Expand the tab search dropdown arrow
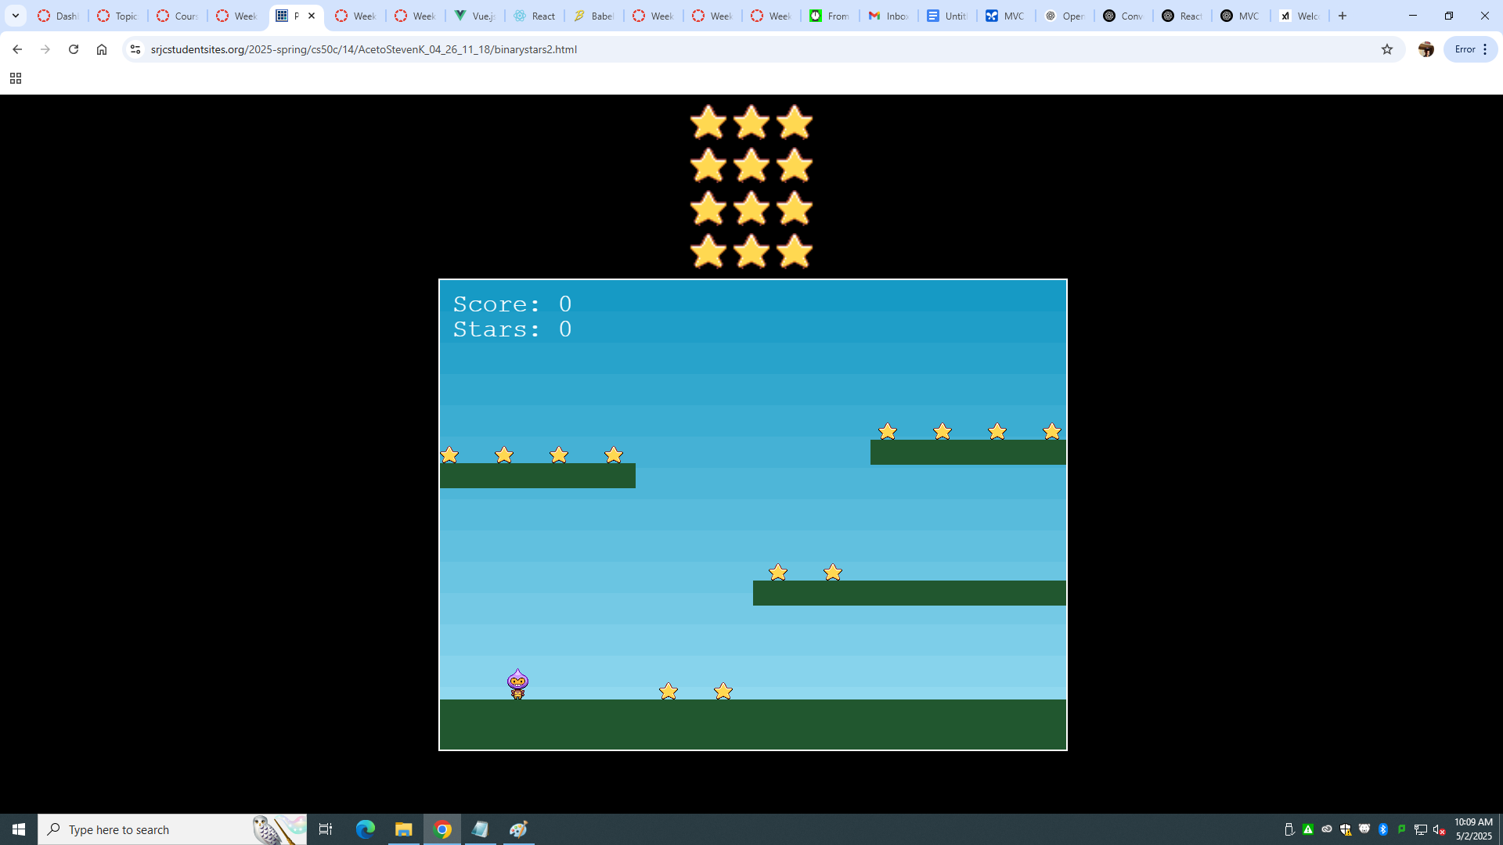 (x=16, y=16)
